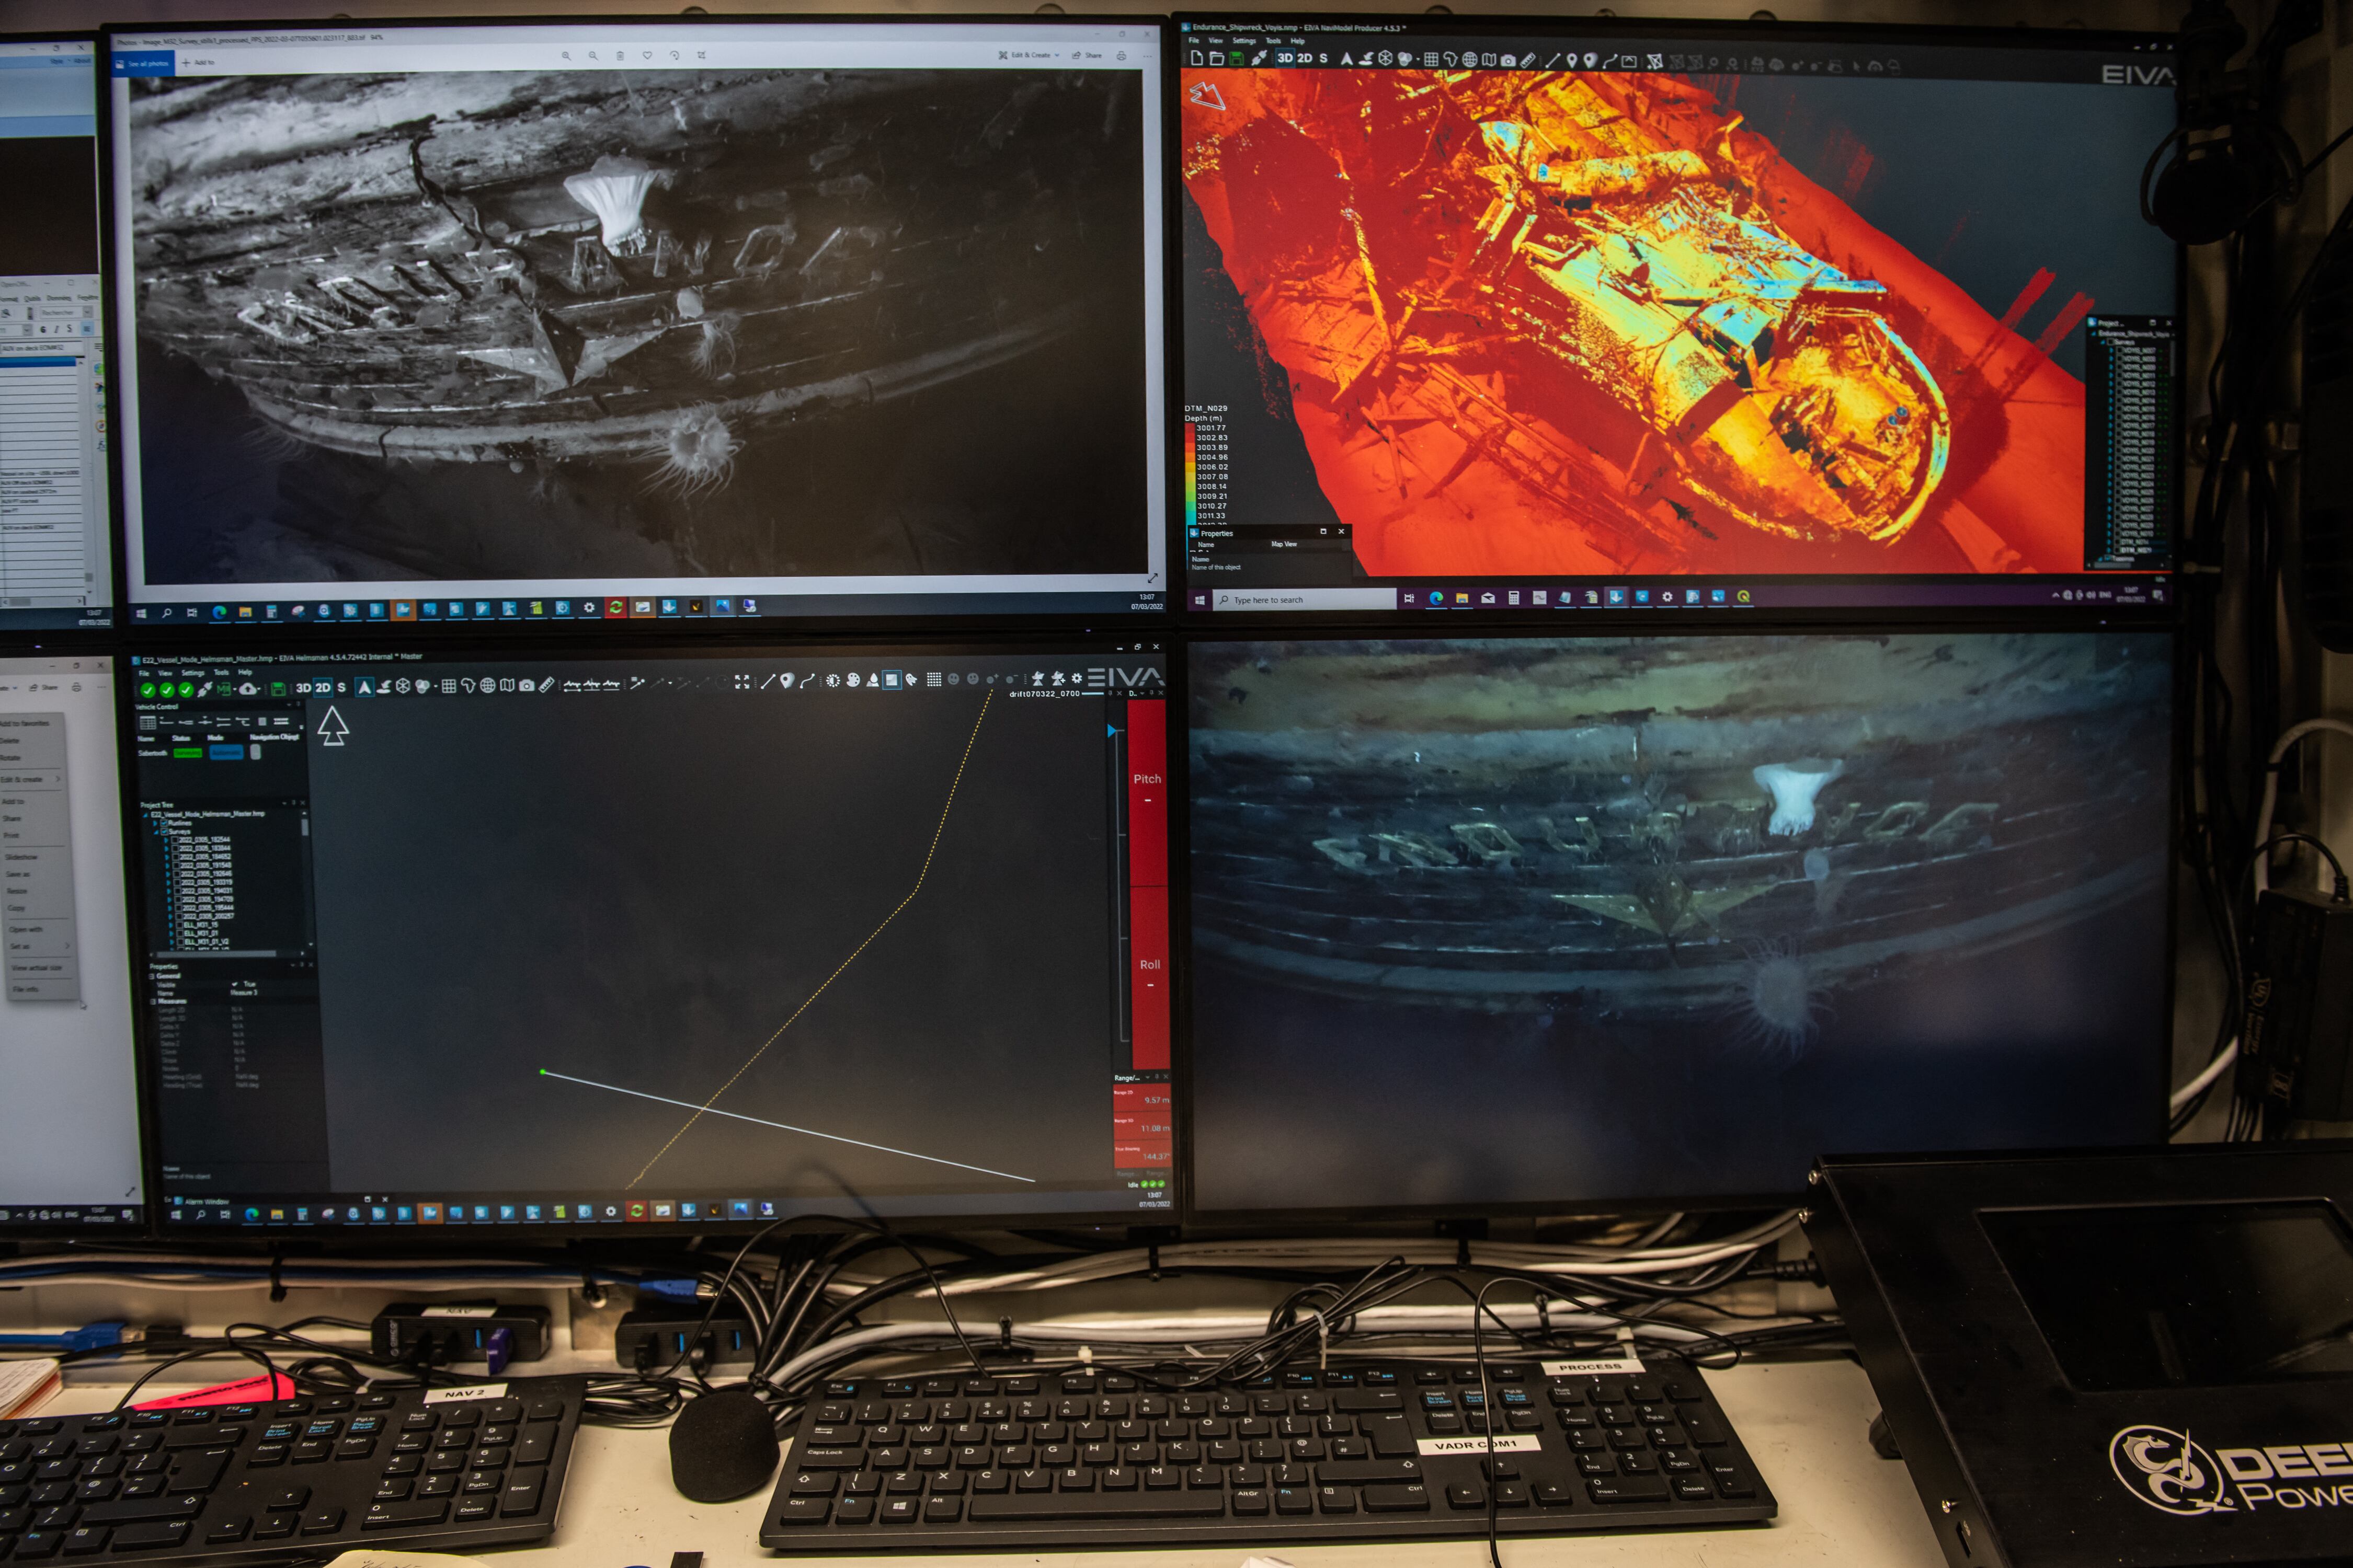Click the green save icon in NaviModel
The height and width of the screenshot is (1568, 2353).
[1237, 58]
